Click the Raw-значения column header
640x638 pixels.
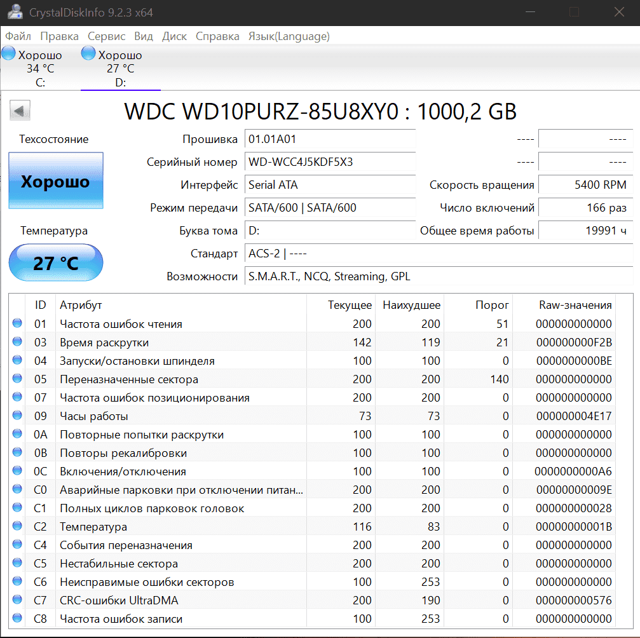[575, 305]
